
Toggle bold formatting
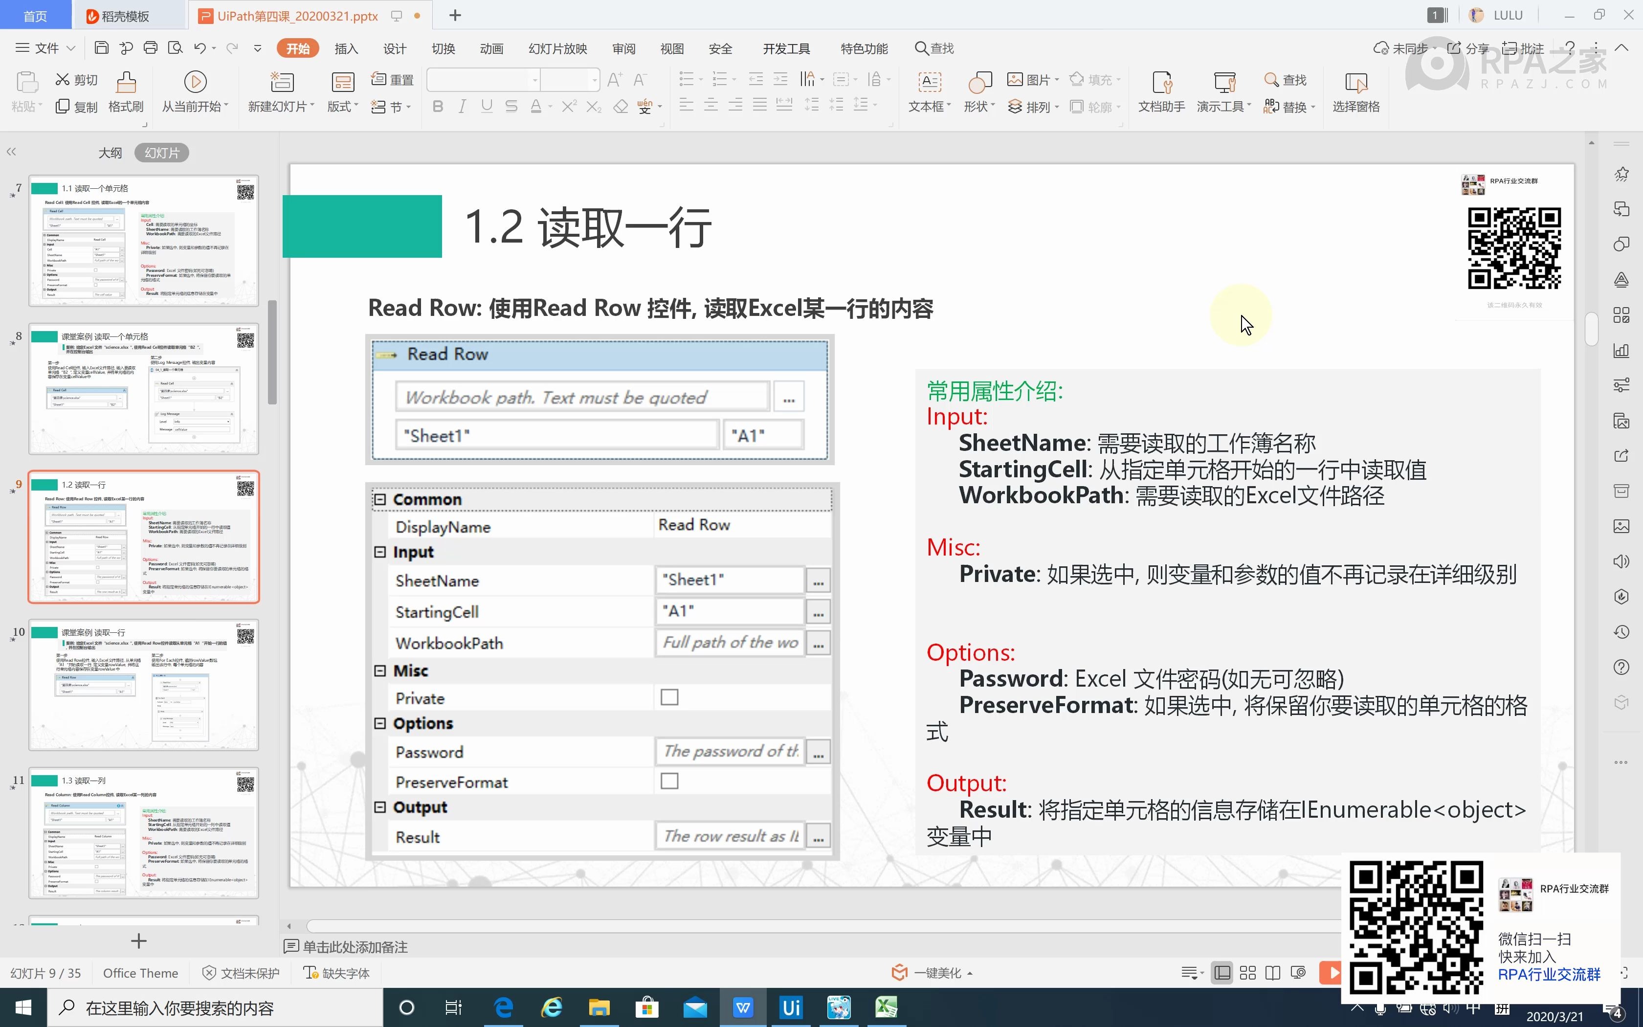click(438, 105)
